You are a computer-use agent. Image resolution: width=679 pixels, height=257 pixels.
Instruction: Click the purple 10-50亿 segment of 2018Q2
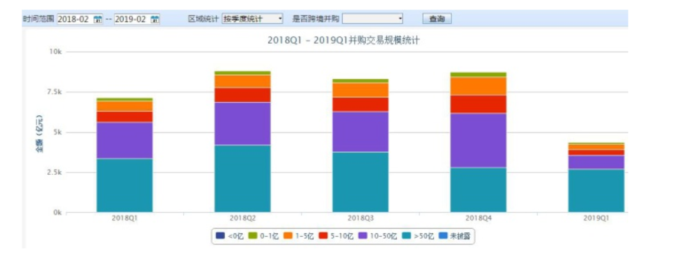click(242, 123)
